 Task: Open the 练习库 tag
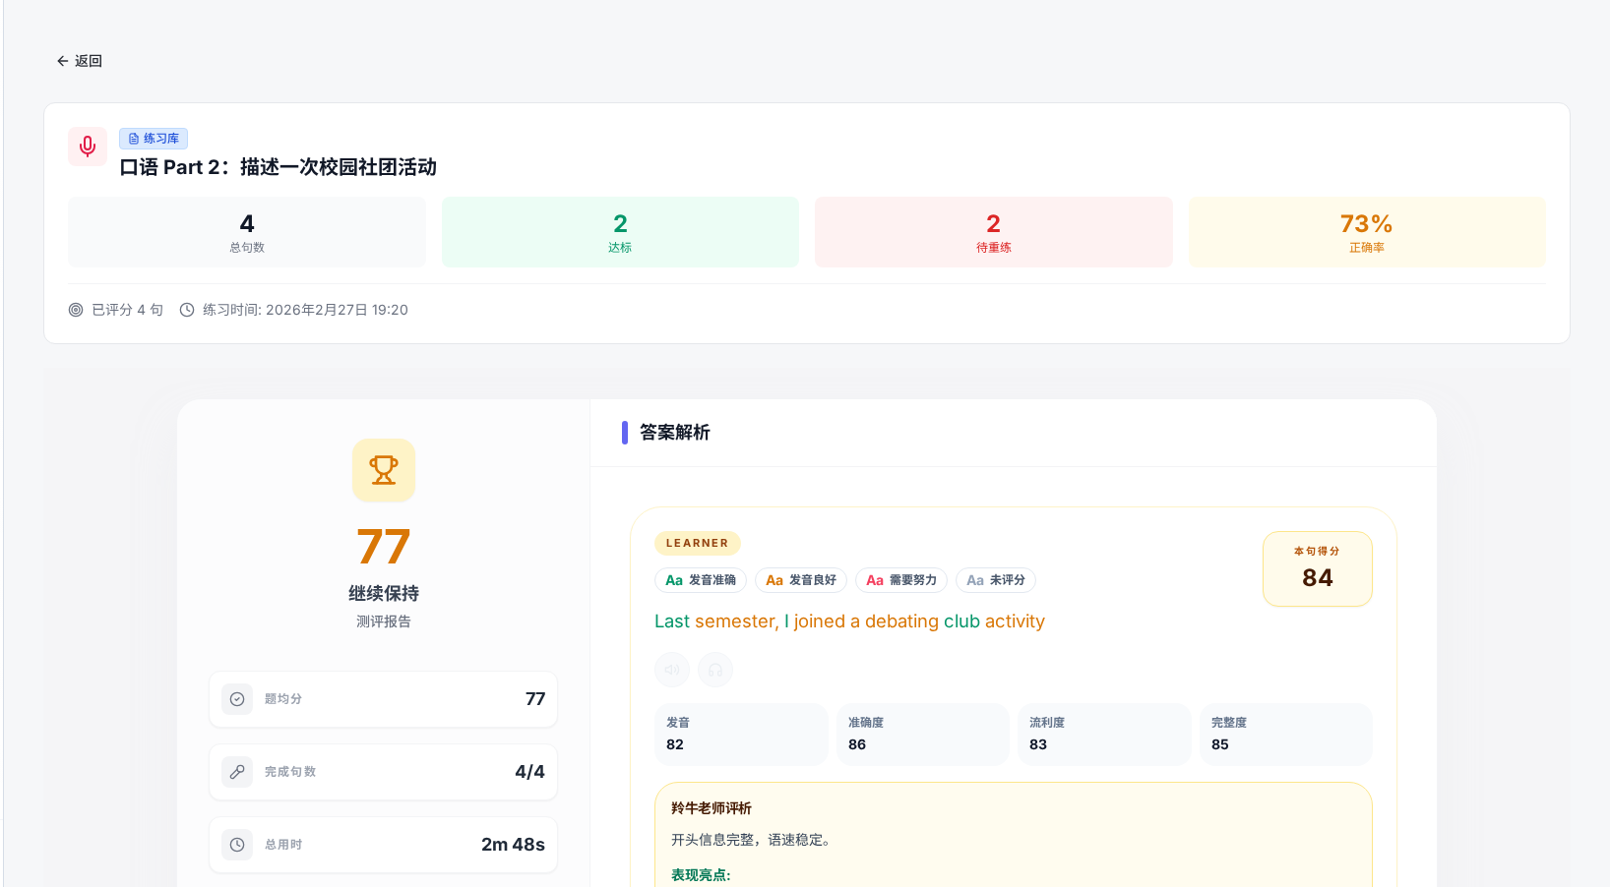154,139
